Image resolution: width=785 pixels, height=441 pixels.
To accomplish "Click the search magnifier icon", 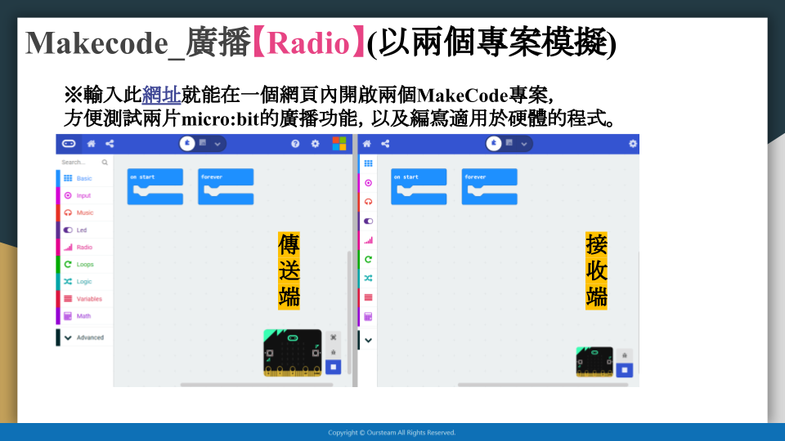I will click(x=105, y=162).
